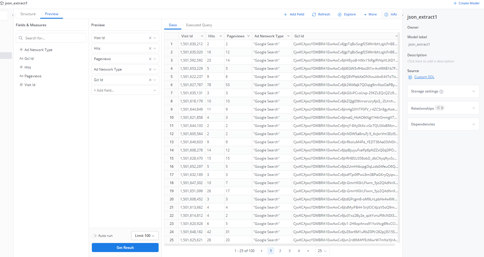
Task: Click the Add Field plus icon
Action: [x=285, y=15]
